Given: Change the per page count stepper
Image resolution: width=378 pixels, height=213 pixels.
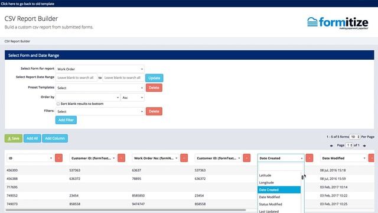Looking at the screenshot, I should click(x=354, y=137).
